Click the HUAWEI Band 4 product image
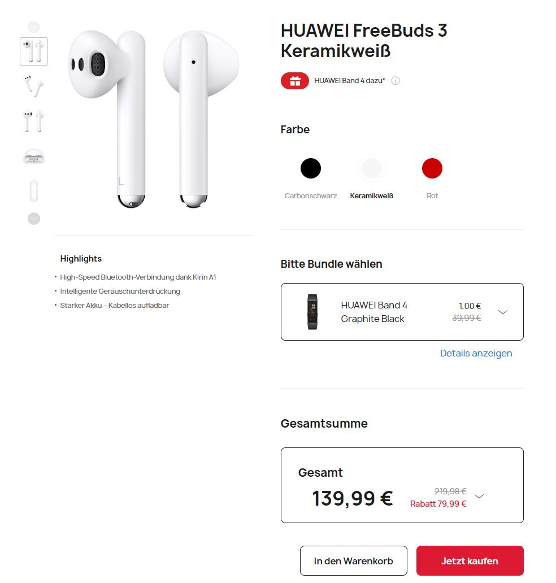The height and width of the screenshot is (583, 556). click(312, 312)
